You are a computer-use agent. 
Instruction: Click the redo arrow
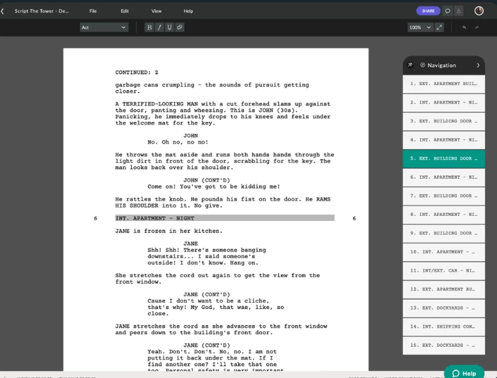tap(477, 27)
